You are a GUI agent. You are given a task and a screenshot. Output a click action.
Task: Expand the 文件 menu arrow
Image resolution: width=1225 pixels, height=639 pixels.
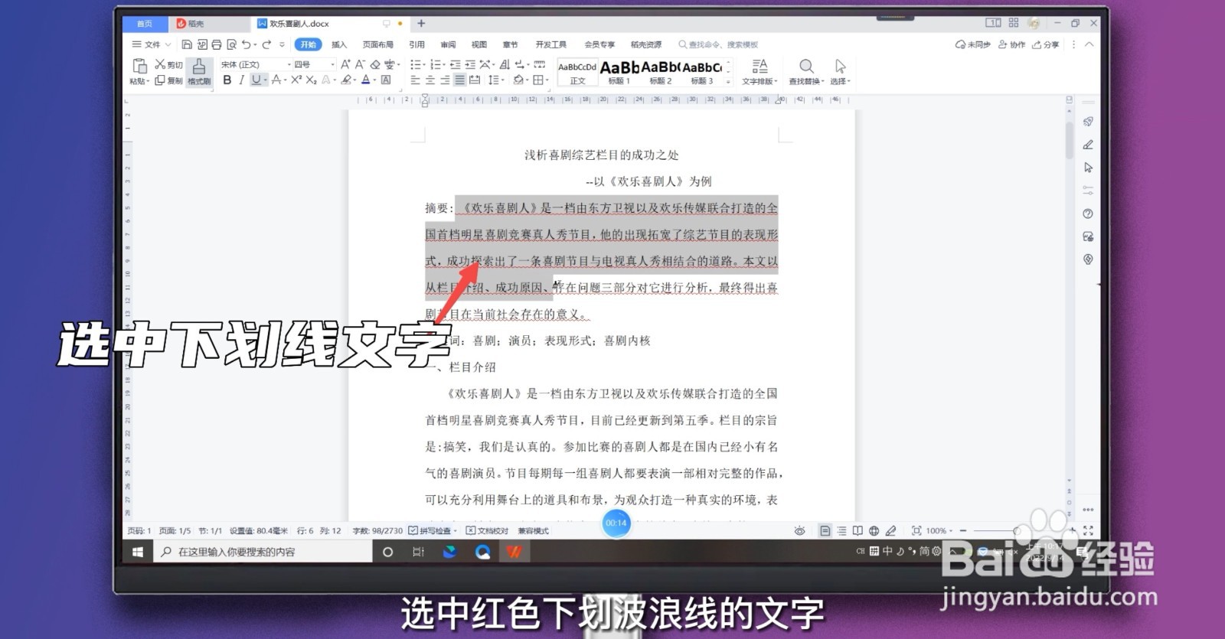[x=168, y=44]
